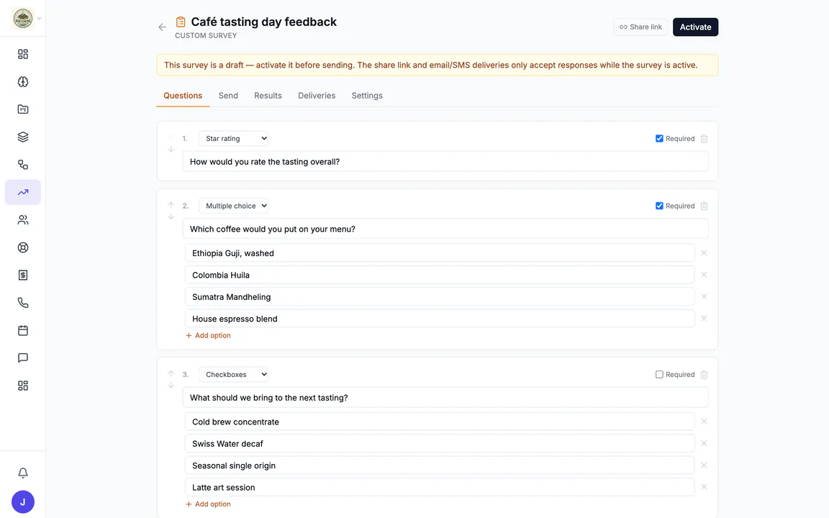
Task: Edit the 'What should we bring to the next tasting?' field
Action: pos(445,397)
